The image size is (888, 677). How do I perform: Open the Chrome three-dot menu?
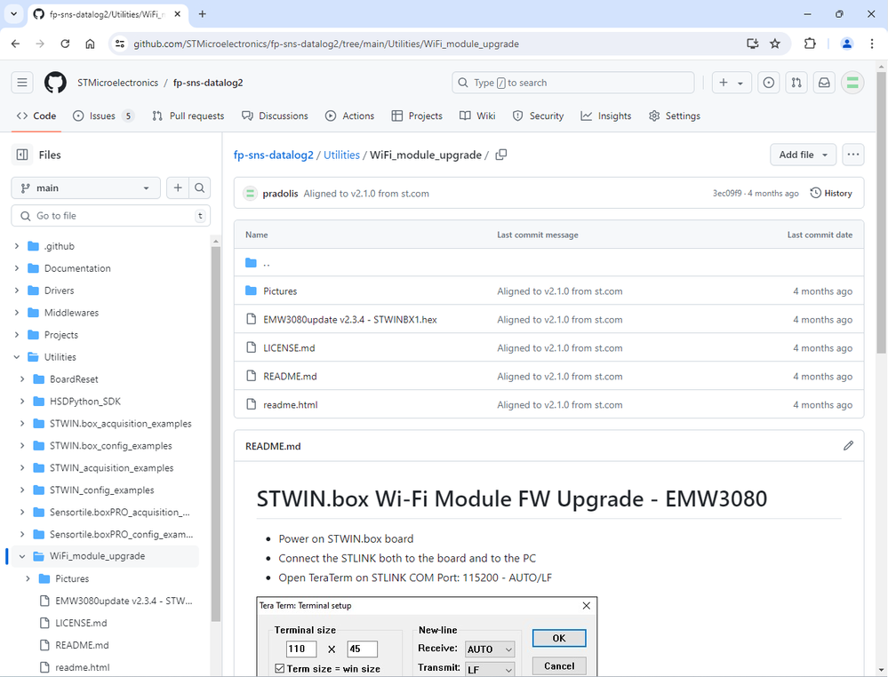click(x=872, y=44)
